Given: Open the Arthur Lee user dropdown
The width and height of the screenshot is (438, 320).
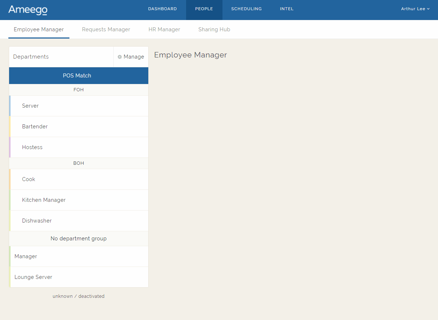Looking at the screenshot, I should (x=415, y=9).
